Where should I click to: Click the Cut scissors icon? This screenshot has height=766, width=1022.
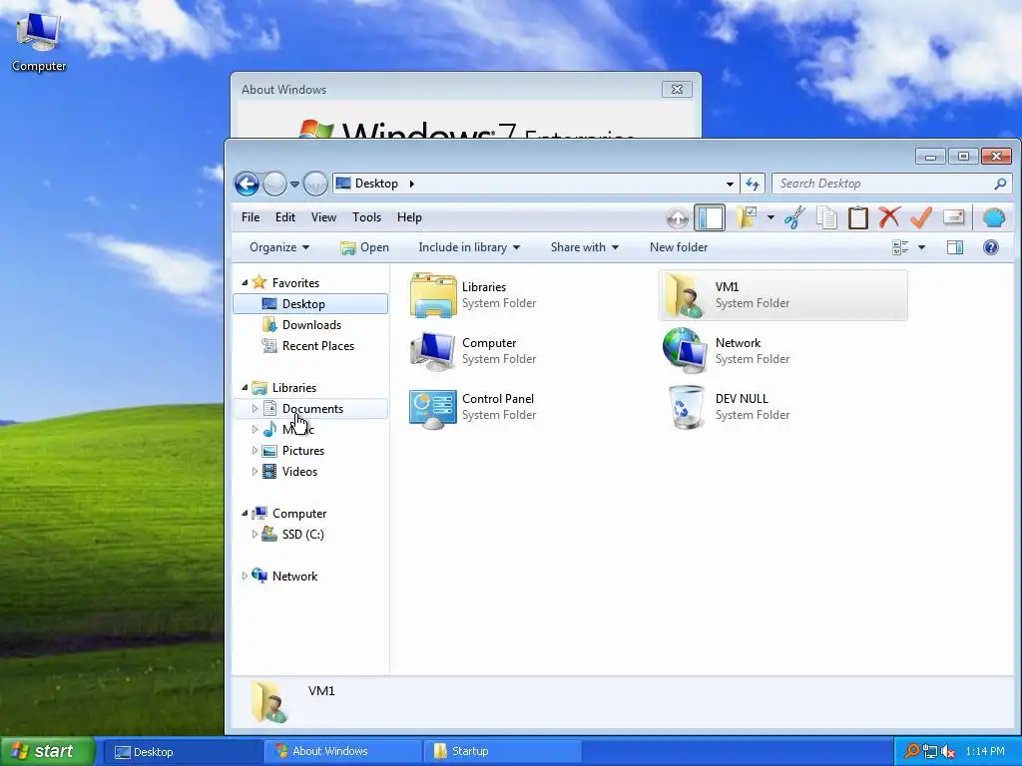coord(794,218)
